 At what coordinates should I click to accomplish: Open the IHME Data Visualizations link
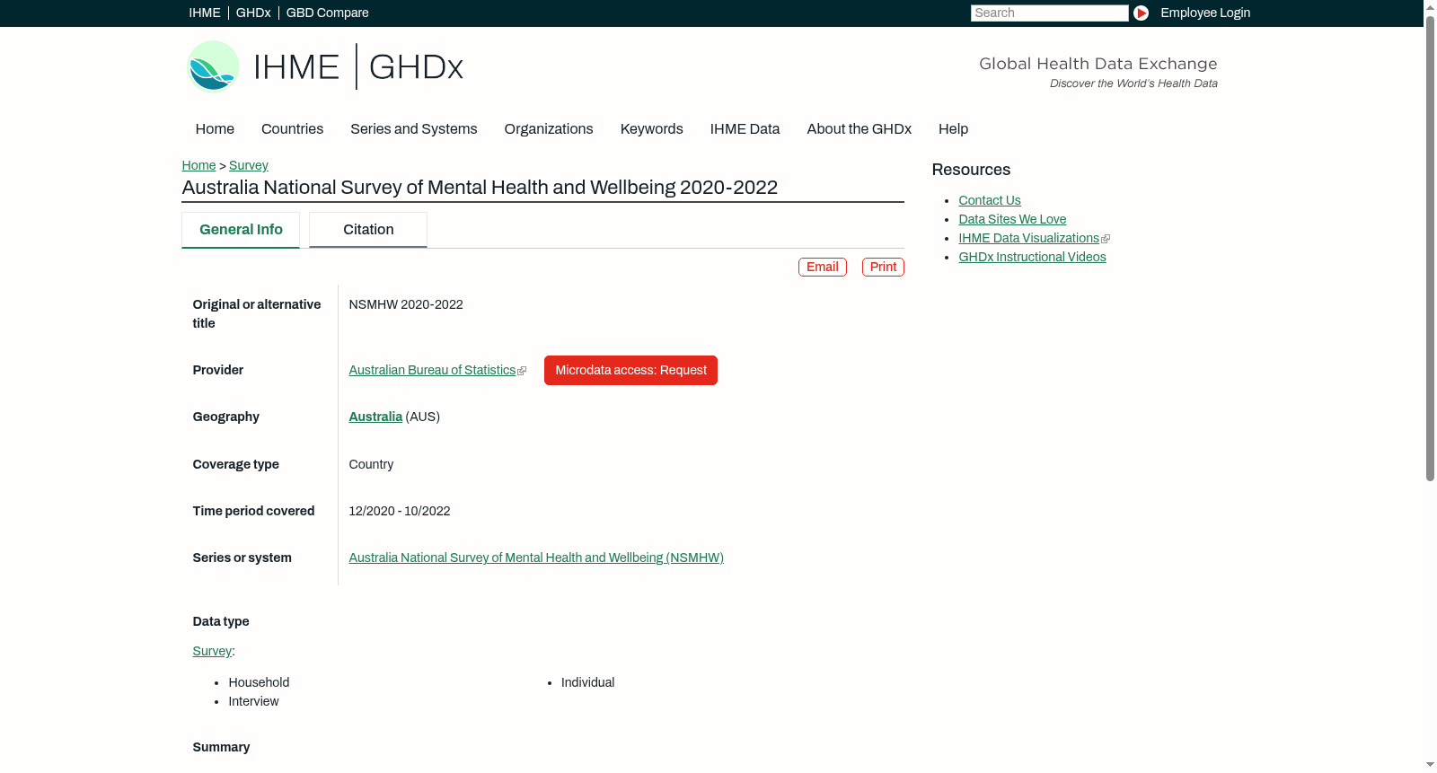point(1028,238)
